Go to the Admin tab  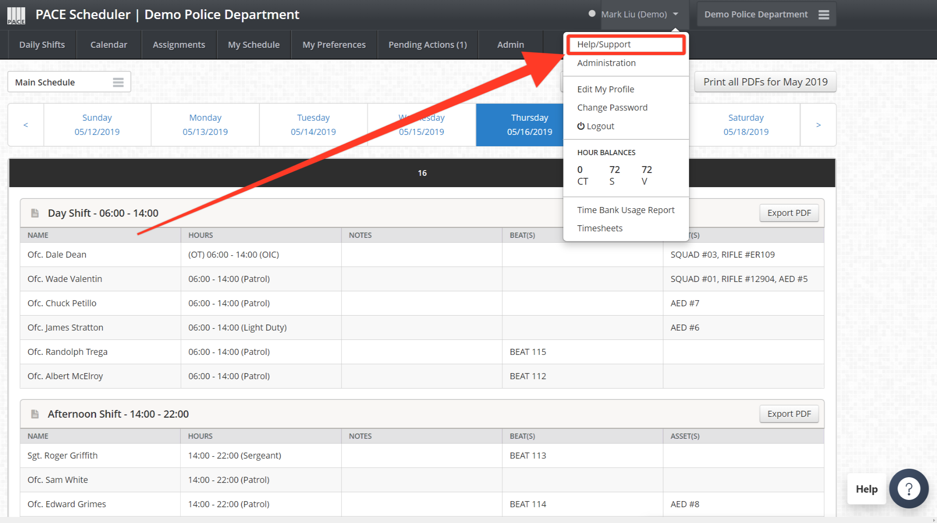coord(511,45)
